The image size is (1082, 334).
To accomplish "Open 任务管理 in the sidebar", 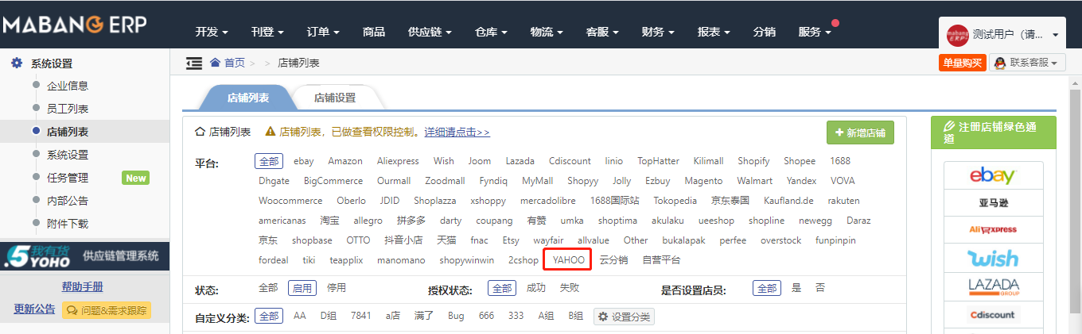I will [68, 178].
